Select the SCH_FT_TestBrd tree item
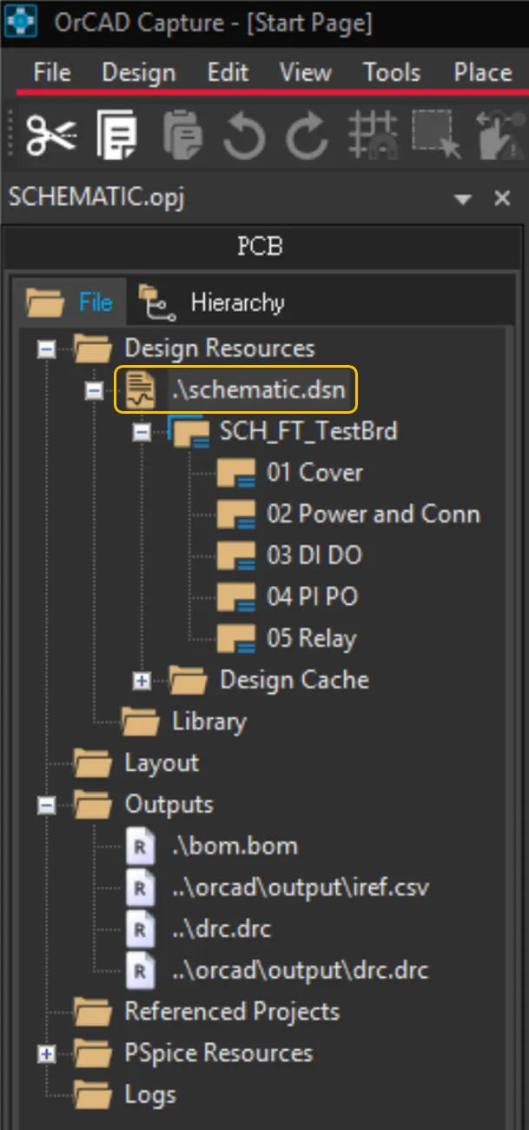Image resolution: width=529 pixels, height=1130 pixels. click(x=308, y=431)
